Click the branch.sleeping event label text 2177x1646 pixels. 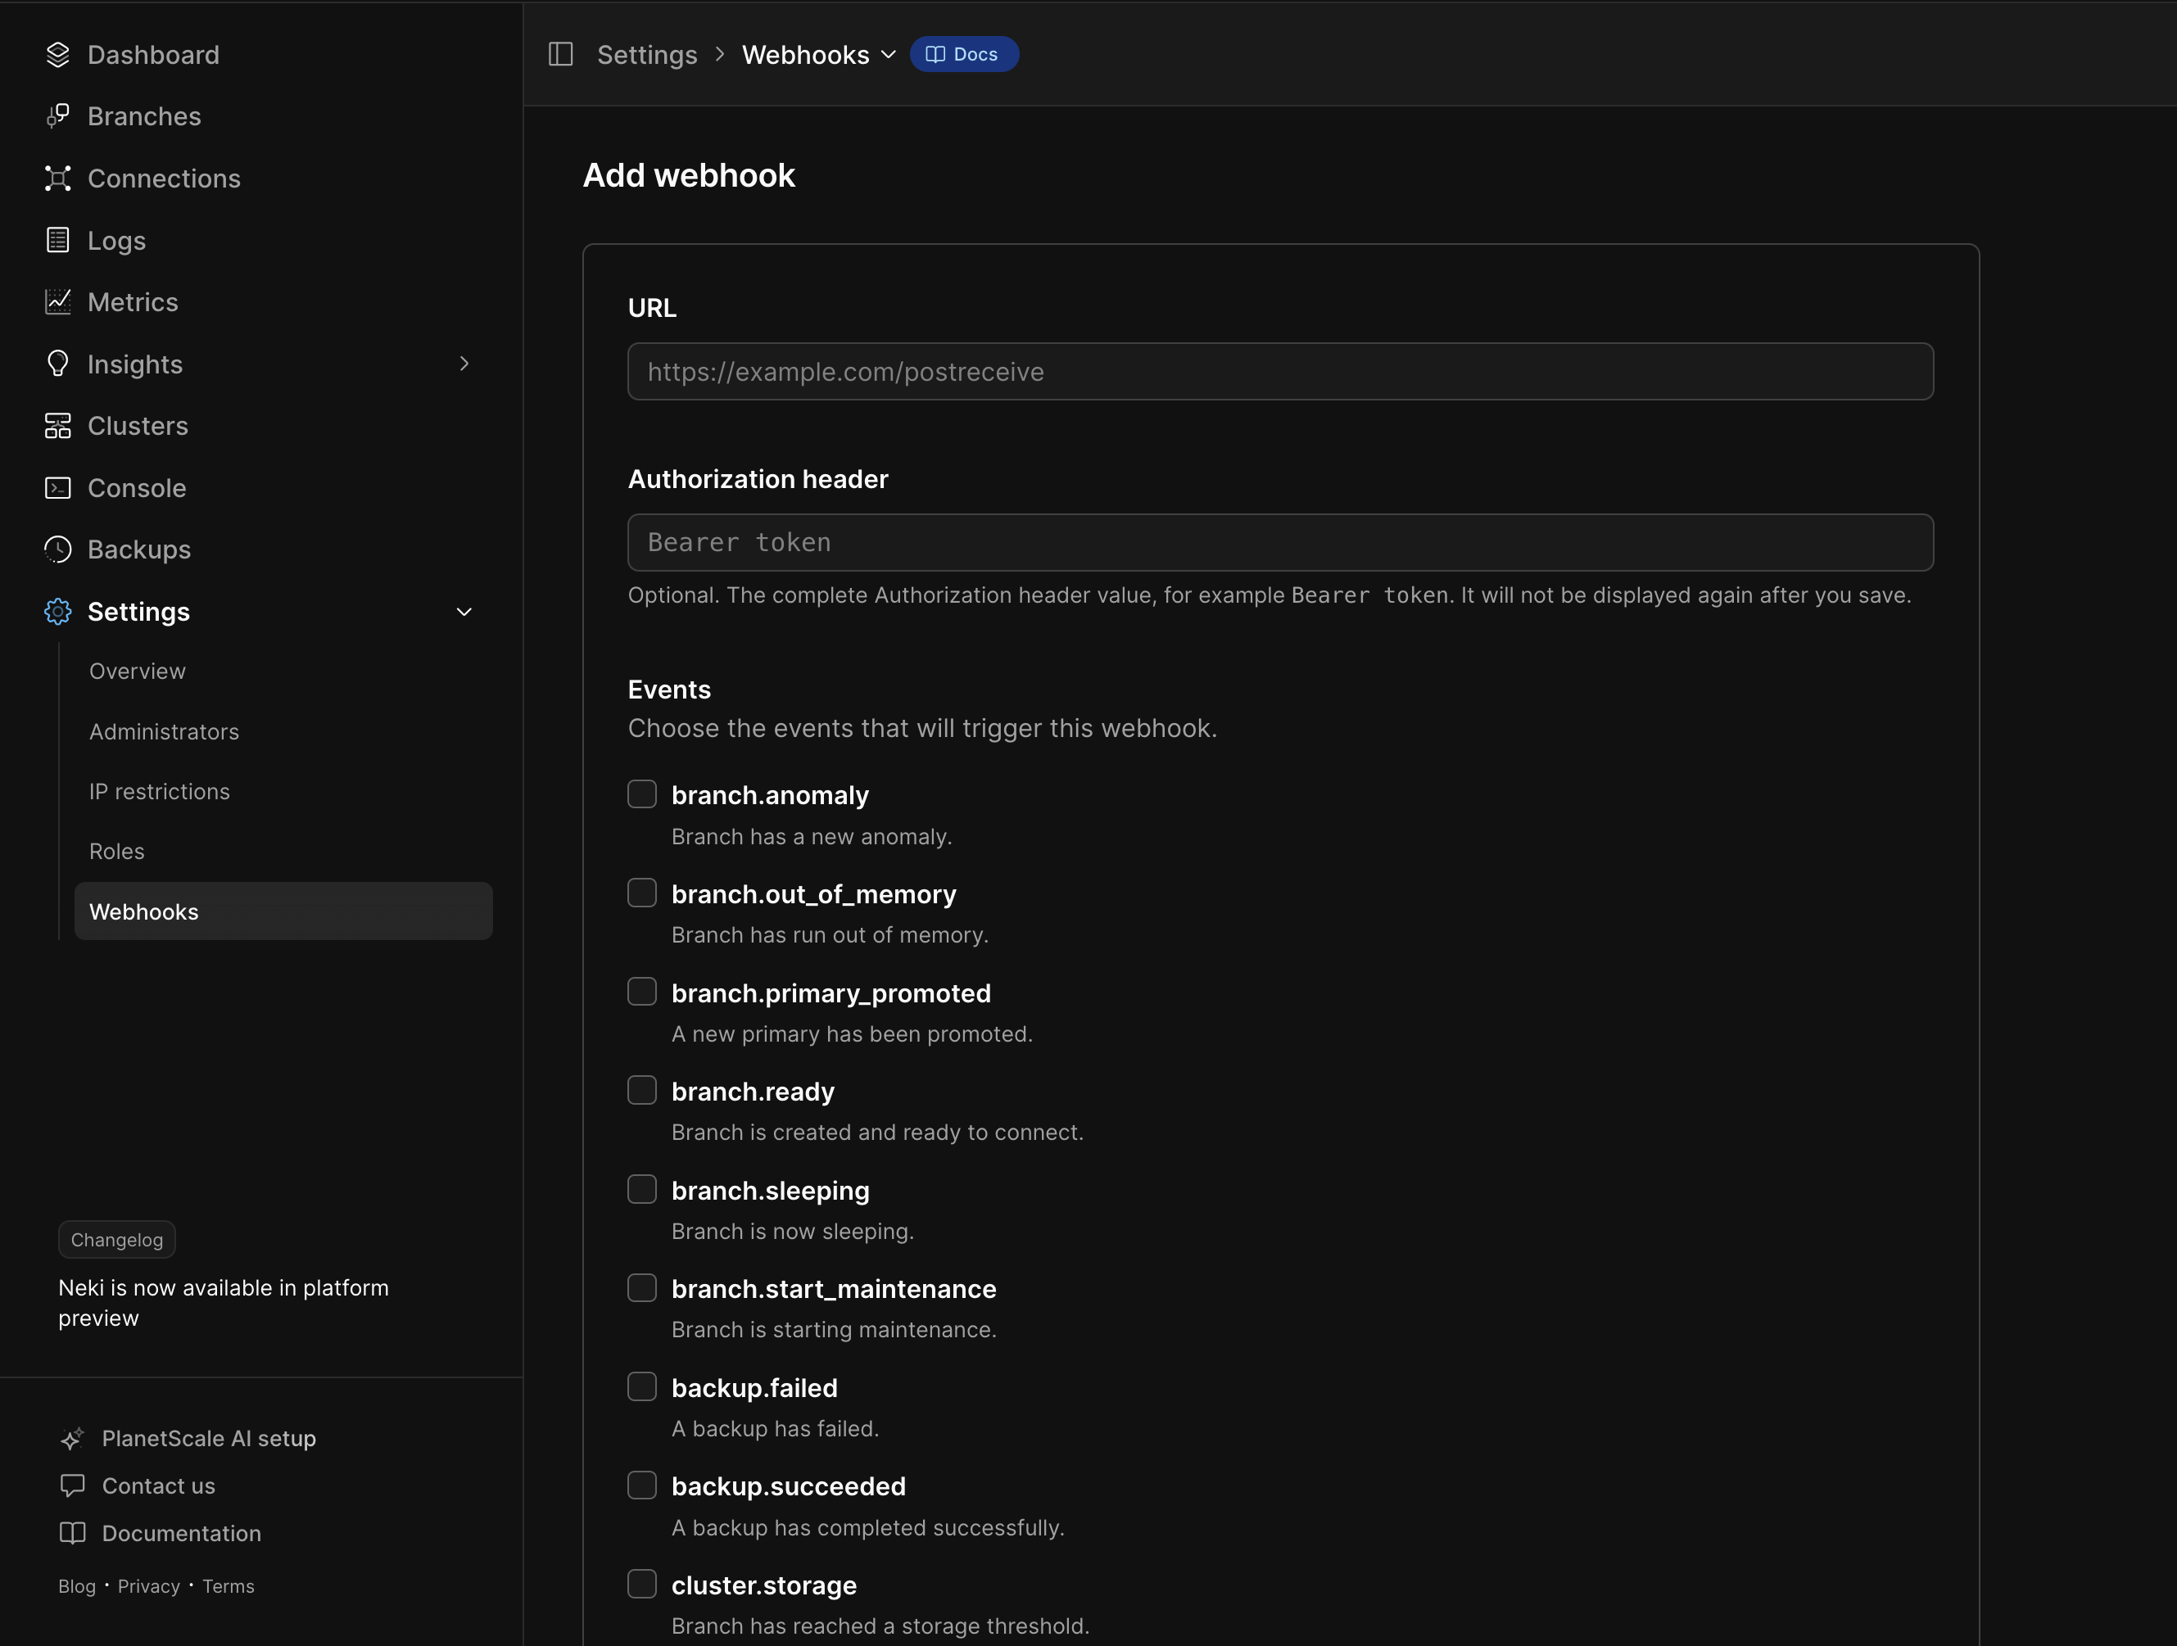click(x=771, y=1191)
